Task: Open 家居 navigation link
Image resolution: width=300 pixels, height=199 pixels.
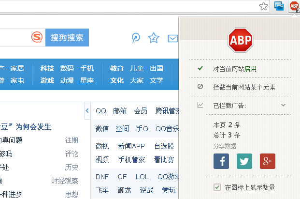Action: (x=17, y=68)
